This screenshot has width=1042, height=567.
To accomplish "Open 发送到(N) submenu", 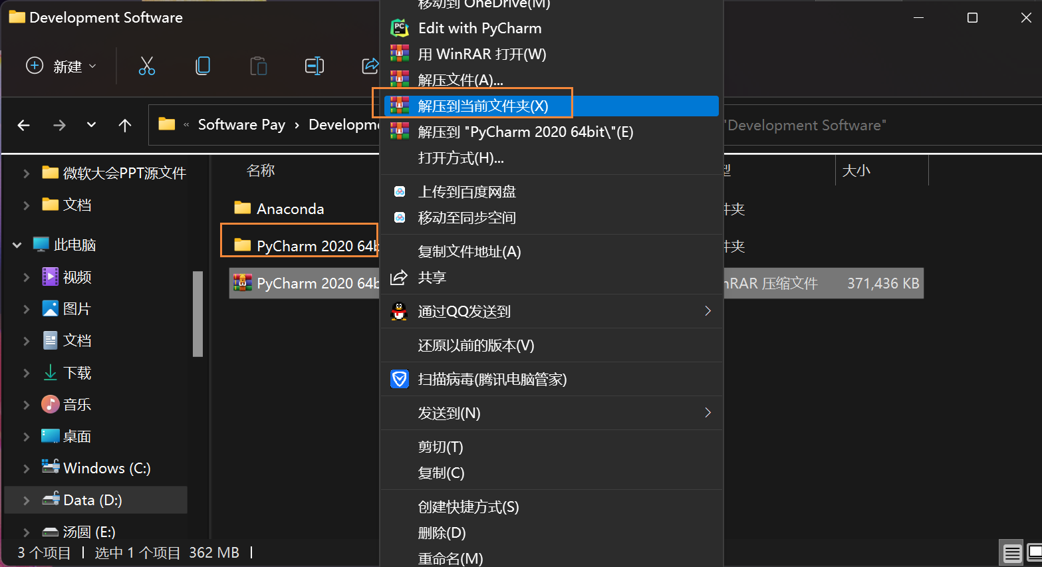I will click(551, 413).
